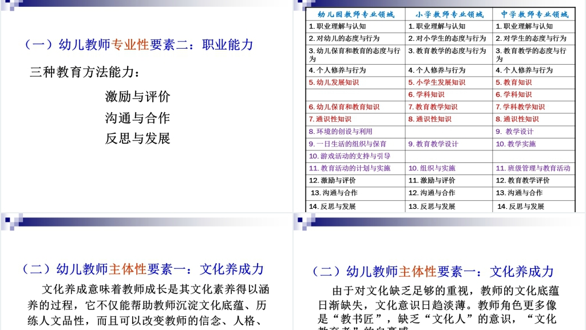Click cell 12. 教育教学评价
Viewport: 586px width, 330px height.
tap(534, 181)
